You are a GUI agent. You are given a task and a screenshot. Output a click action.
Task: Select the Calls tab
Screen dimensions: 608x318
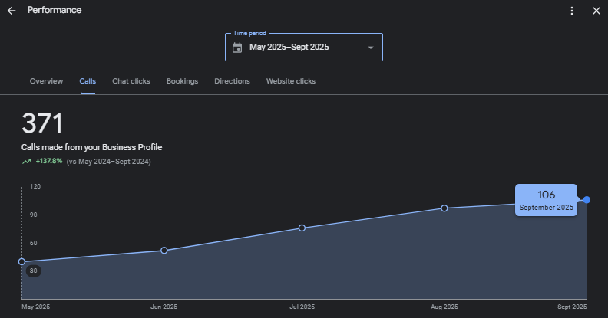[x=88, y=81]
